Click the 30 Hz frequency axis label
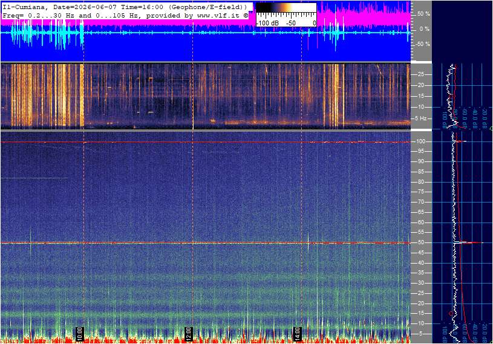Viewport: 493px width, 344px height. [x=420, y=283]
